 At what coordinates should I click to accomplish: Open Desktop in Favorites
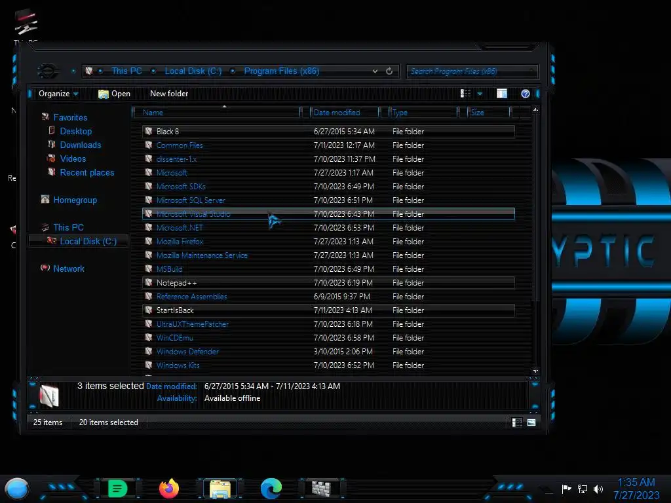pos(76,131)
